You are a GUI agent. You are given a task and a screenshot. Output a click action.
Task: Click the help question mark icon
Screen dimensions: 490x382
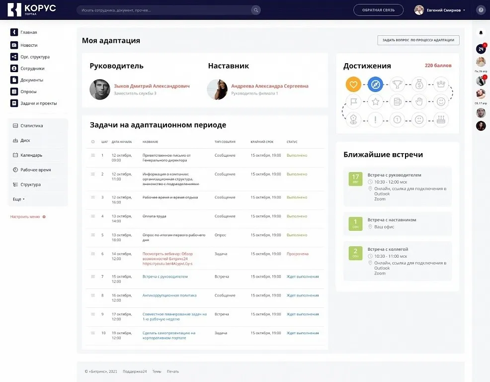[481, 10]
